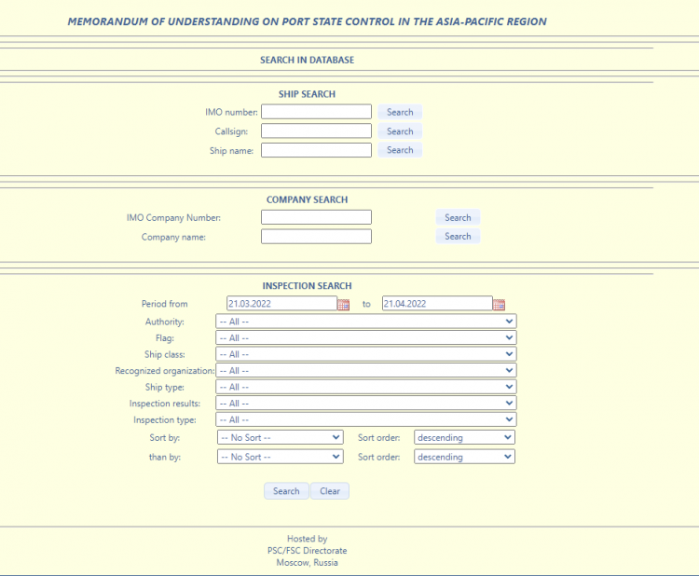This screenshot has width=699, height=576.
Task: Click the COMPANY SEARCH heading
Action: 308,199
